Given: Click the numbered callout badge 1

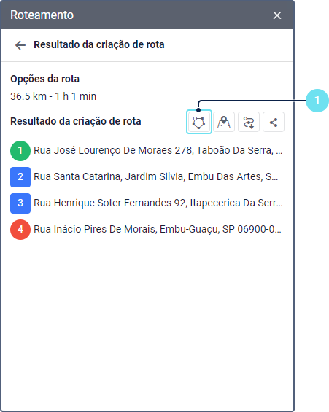Looking at the screenshot, I should (317, 101).
